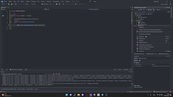
Task: Expand the Main.cs file node
Action: pos(137,19)
